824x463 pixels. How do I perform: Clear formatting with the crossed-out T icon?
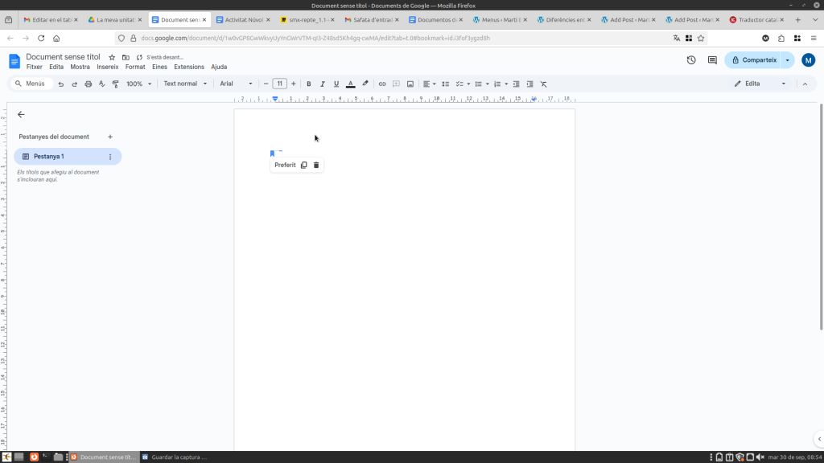click(x=543, y=84)
